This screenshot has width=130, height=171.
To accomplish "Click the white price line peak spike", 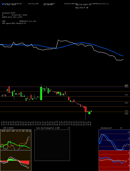I will click(58, 40).
